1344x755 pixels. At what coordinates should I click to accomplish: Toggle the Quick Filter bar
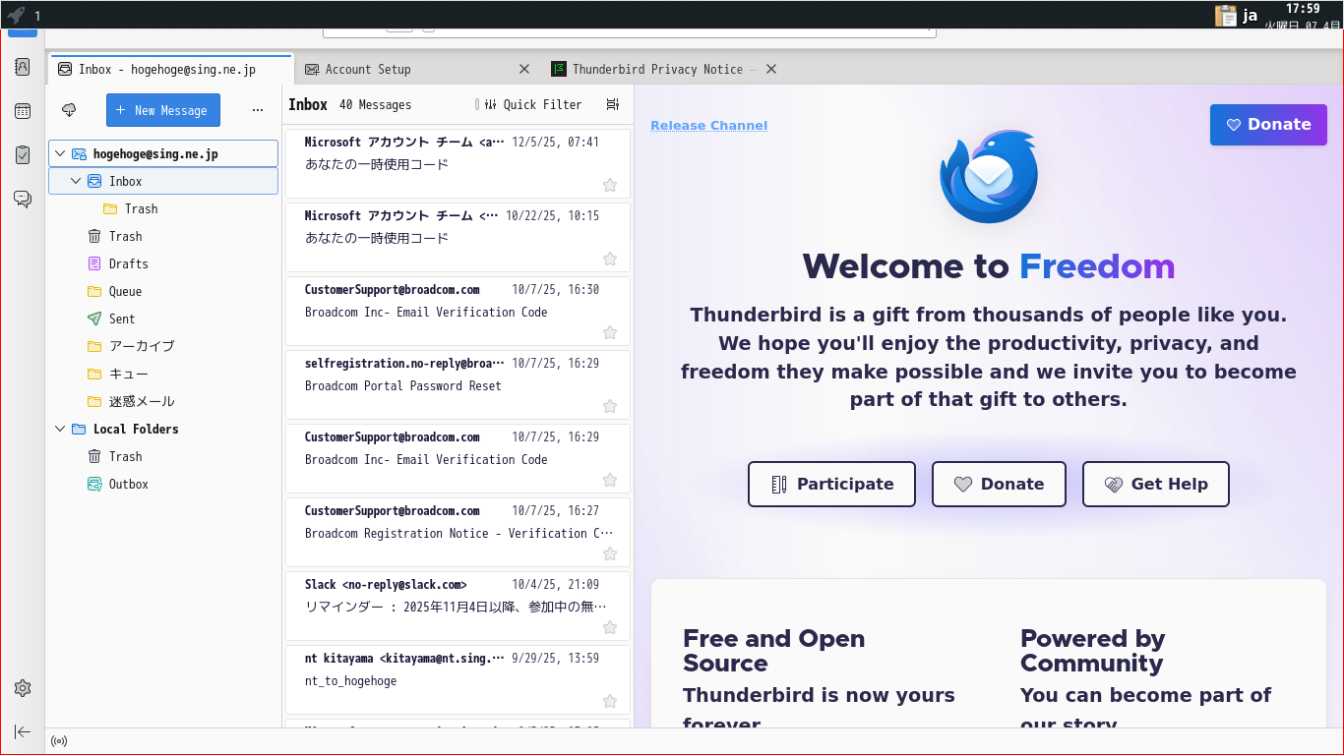533,104
